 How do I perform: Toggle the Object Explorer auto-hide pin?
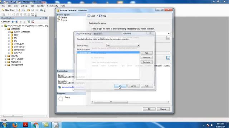point(43,18)
